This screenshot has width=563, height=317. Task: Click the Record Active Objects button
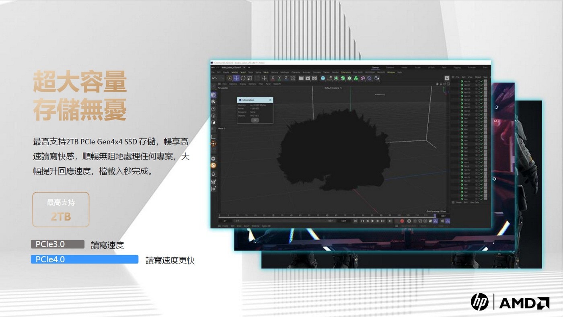pyautogui.click(x=396, y=221)
